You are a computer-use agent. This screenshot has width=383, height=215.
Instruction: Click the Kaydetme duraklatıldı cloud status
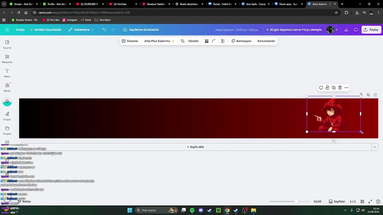pos(141,30)
